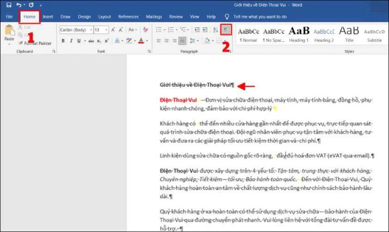Toggle Show/Hide paragraph marks
Image resolution: width=389 pixels, height=232 pixels.
(226, 30)
